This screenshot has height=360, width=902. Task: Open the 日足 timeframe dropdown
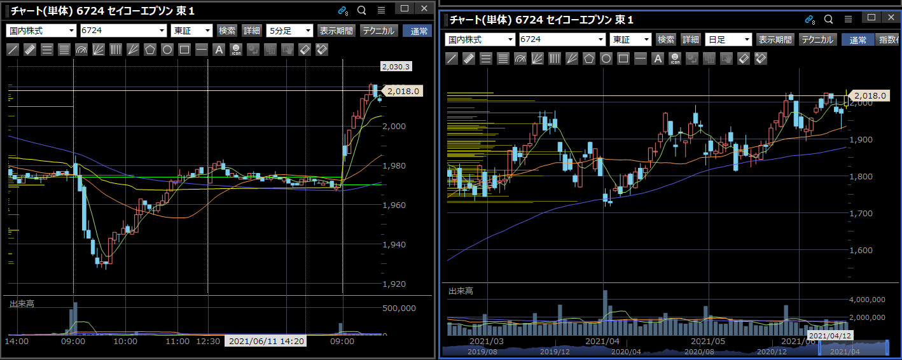coord(729,40)
